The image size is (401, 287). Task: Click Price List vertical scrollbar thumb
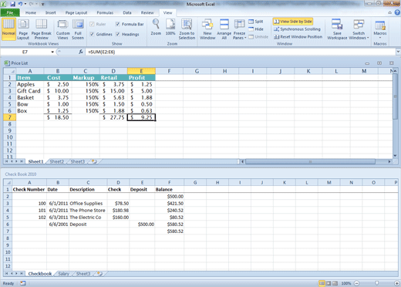click(395, 96)
